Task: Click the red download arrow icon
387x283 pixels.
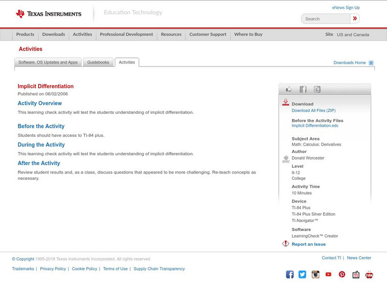Action: [285, 102]
